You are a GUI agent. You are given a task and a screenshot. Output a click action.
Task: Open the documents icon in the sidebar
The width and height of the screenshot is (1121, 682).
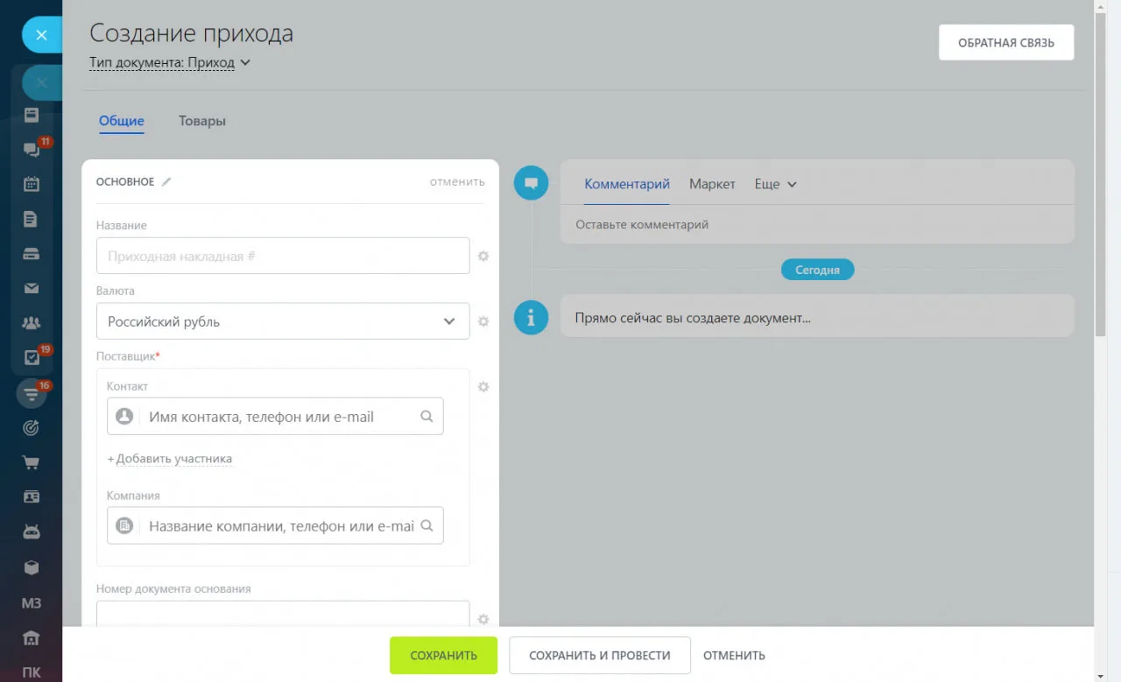click(32, 219)
